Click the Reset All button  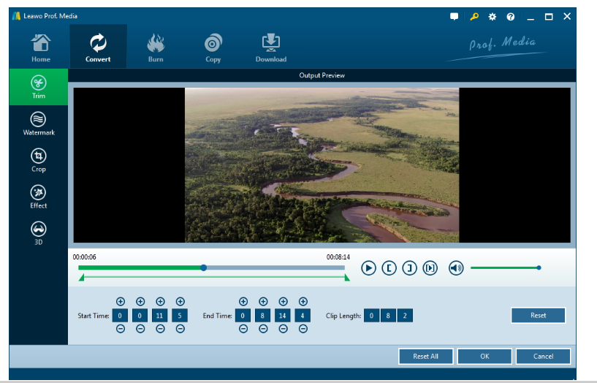point(425,356)
